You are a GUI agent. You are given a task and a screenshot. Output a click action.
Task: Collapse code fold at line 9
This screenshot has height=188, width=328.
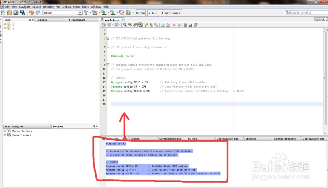point(108,65)
